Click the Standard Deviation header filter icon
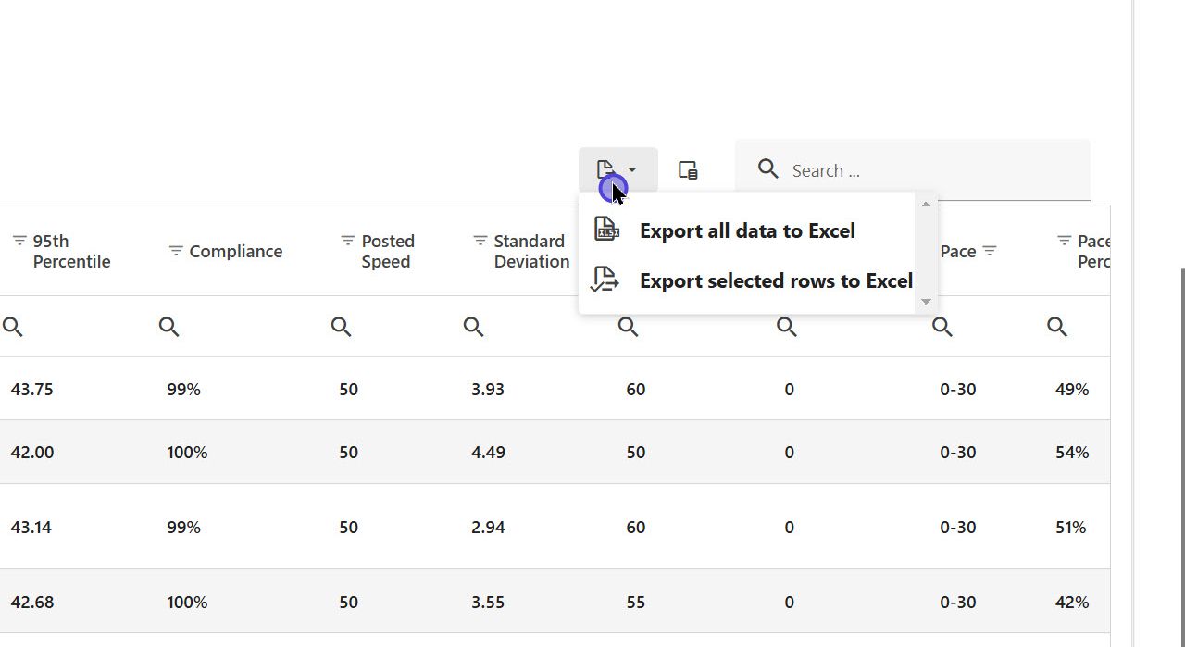Screen dimensions: 1185x647 [480, 241]
